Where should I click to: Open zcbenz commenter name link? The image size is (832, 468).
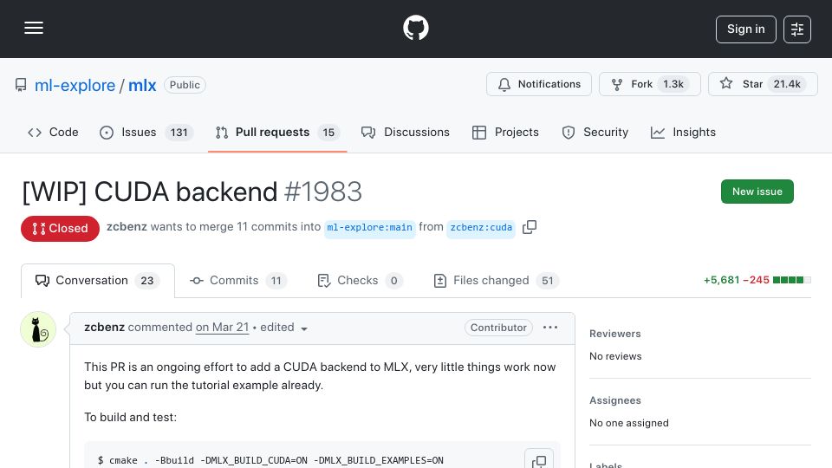tap(105, 328)
